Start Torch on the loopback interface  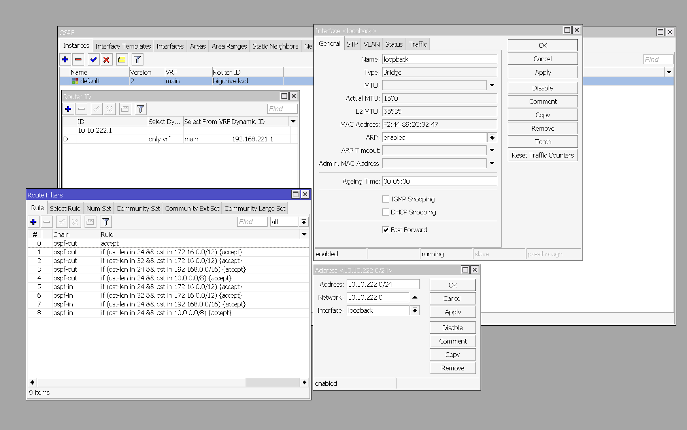coord(542,141)
